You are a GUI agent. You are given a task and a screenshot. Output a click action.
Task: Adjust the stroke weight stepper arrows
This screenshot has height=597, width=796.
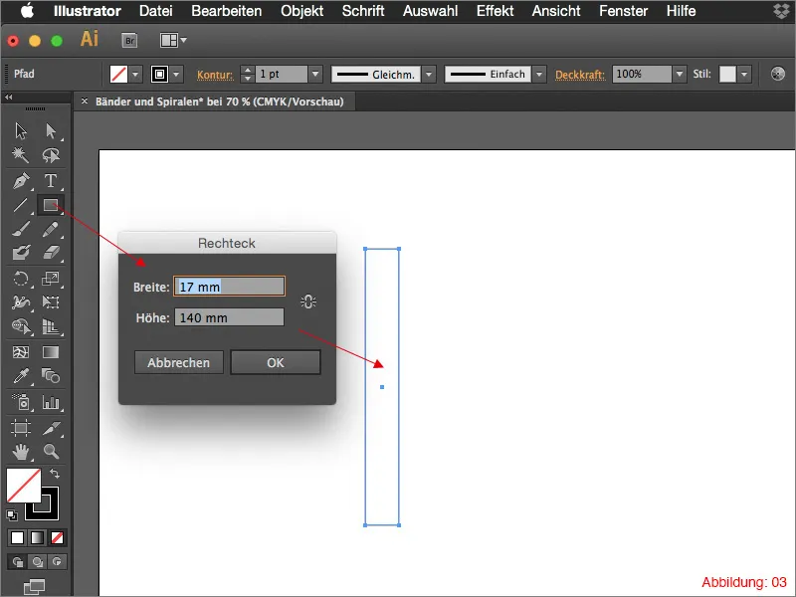click(x=247, y=74)
